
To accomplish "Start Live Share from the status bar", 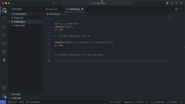I will (33, 102).
